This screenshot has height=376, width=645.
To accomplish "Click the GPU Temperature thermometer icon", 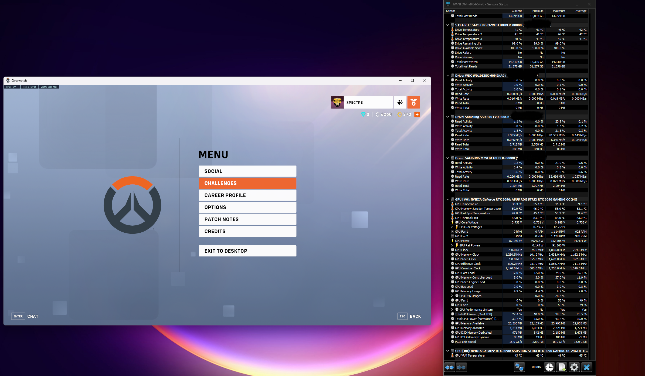I will (453, 204).
